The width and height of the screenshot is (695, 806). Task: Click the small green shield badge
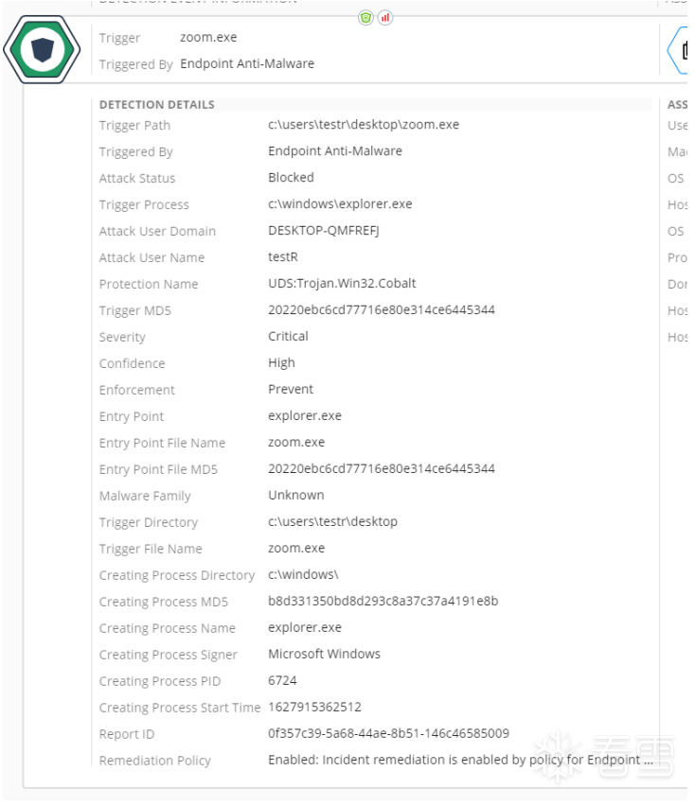(365, 17)
